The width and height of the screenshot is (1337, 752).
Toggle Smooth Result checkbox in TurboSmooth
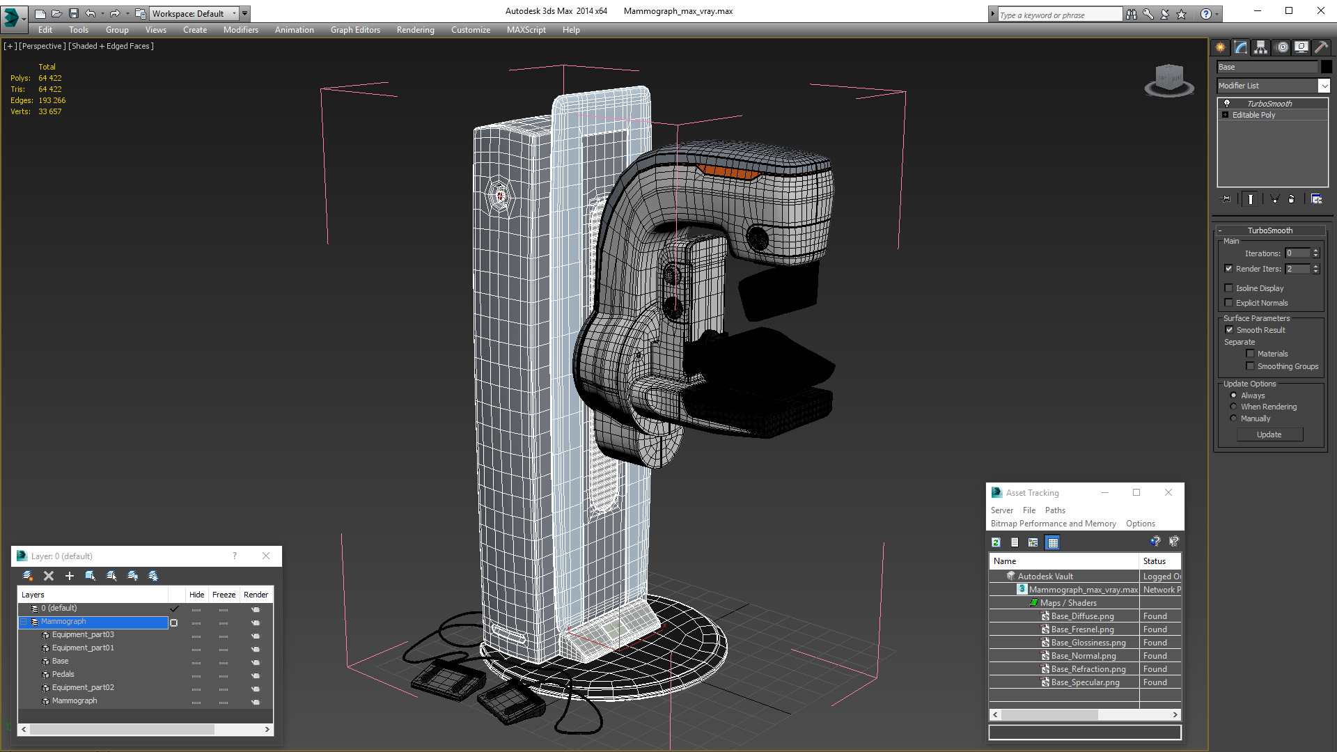coord(1228,329)
